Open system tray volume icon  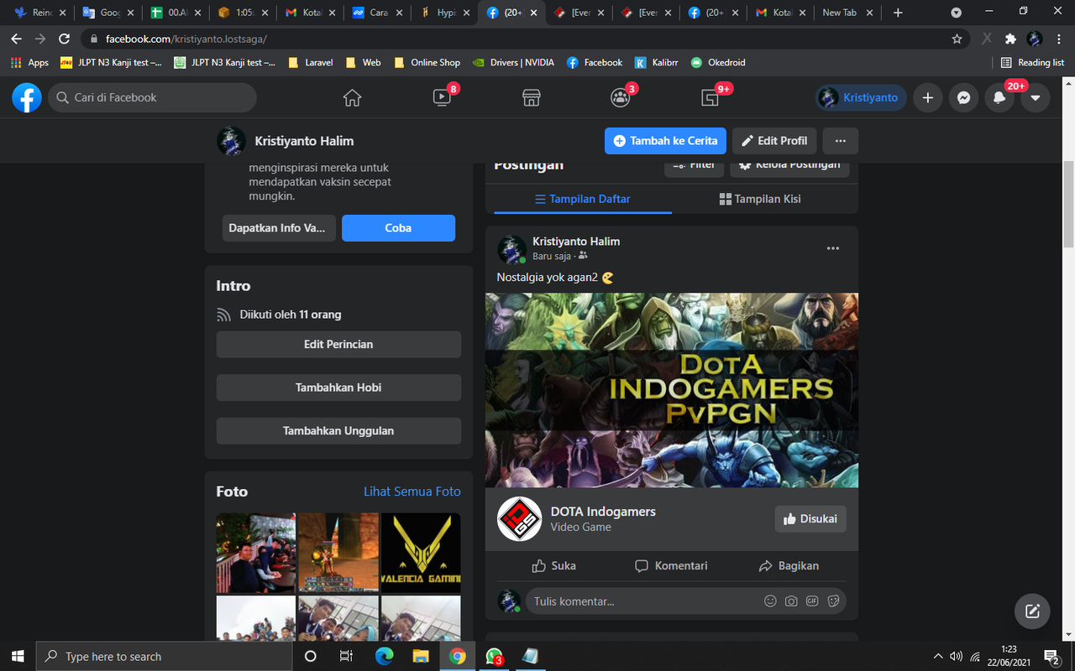pos(957,656)
